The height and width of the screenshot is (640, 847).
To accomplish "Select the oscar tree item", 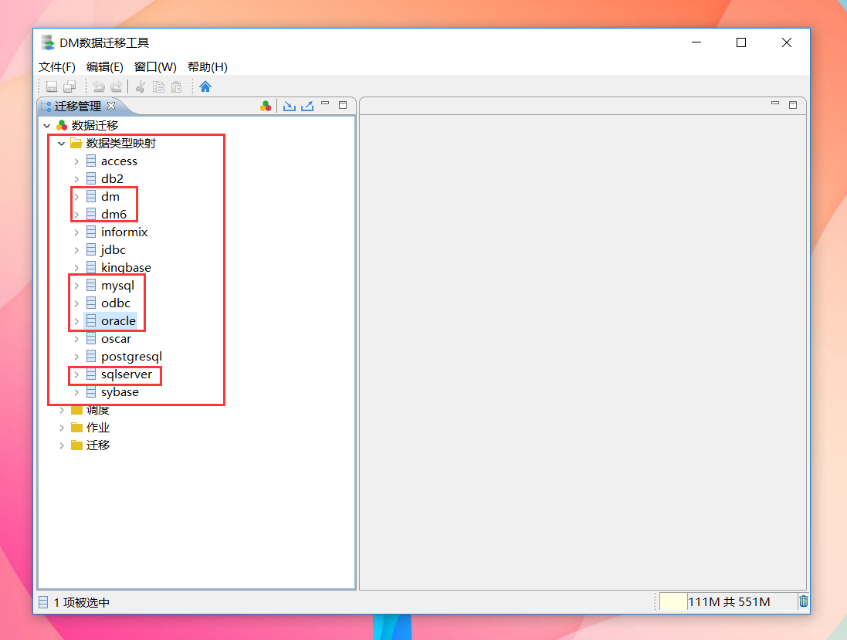I will coord(116,339).
